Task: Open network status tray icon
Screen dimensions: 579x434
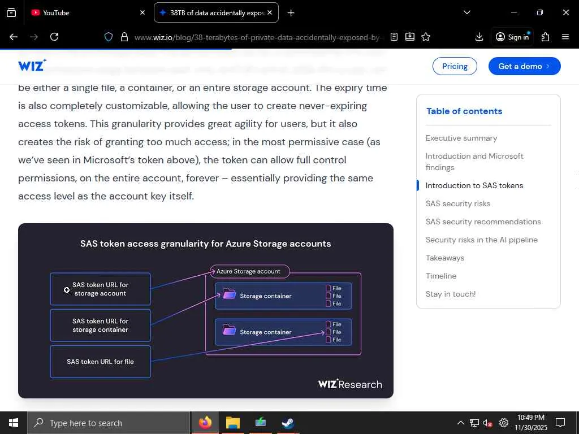Action: 474,423
